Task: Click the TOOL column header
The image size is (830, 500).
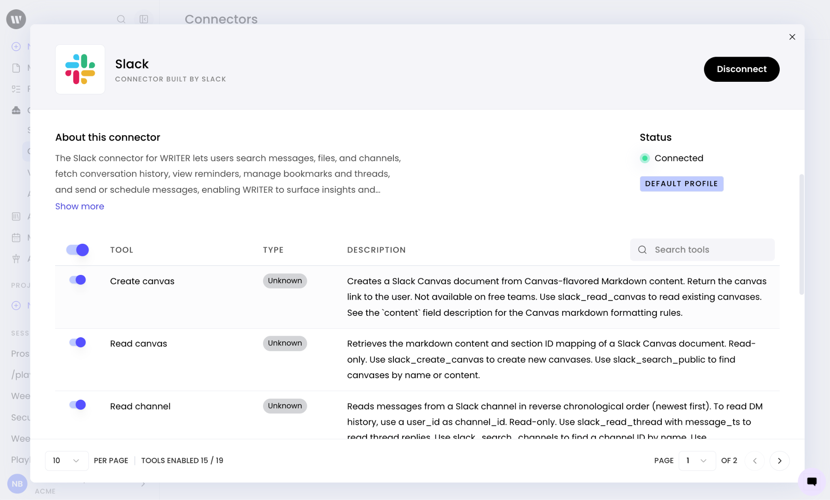Action: (122, 250)
